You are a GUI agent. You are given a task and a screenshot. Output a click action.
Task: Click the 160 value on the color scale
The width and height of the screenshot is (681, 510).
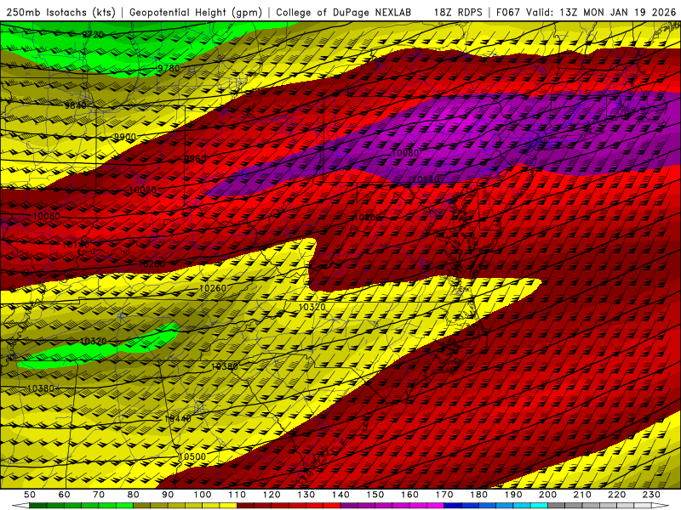pyautogui.click(x=409, y=495)
